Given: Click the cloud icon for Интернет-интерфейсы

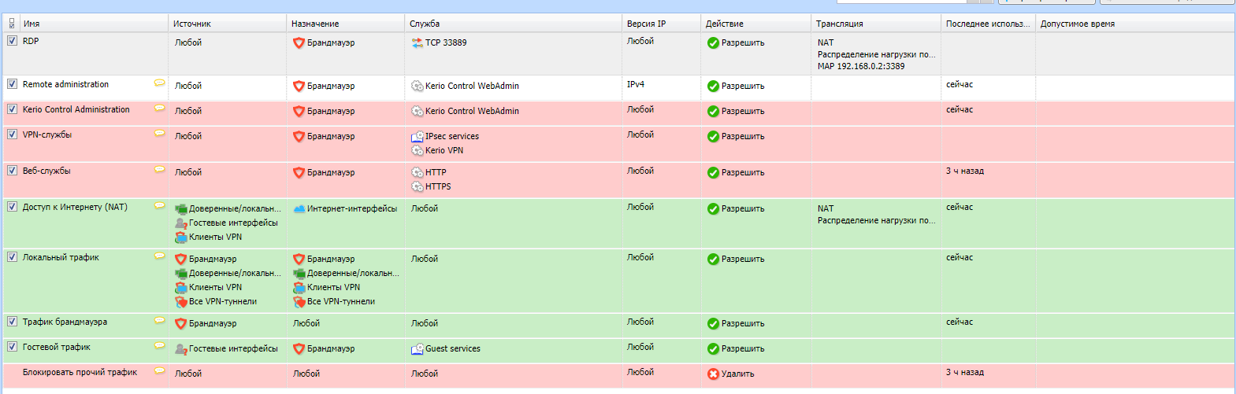Looking at the screenshot, I should (x=299, y=208).
